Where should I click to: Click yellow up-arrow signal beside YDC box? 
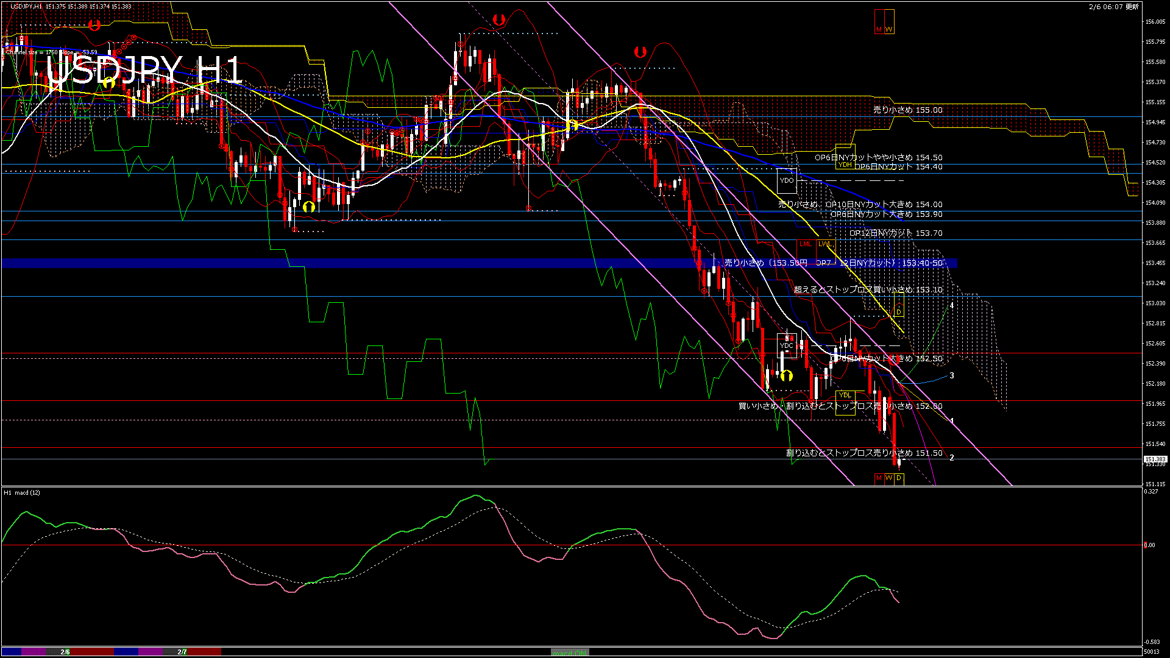[787, 375]
